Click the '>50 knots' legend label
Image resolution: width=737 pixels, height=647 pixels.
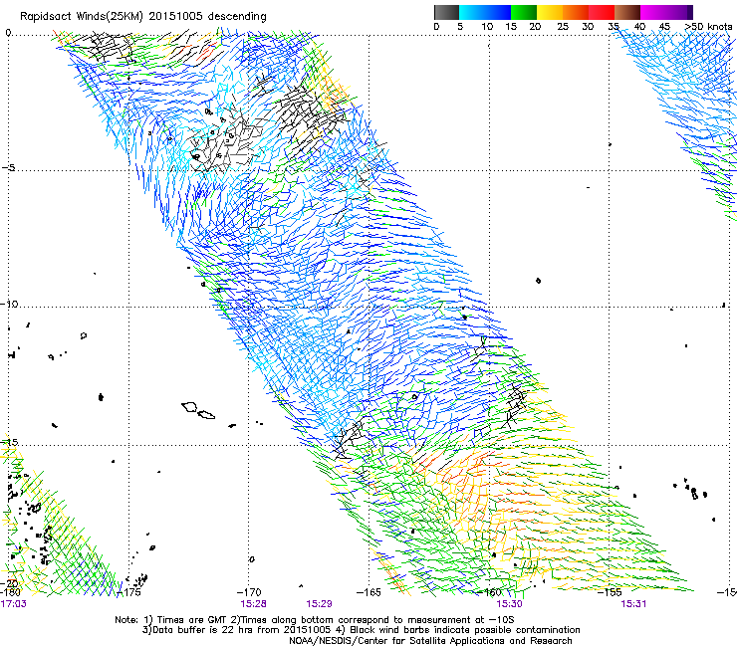point(708,27)
